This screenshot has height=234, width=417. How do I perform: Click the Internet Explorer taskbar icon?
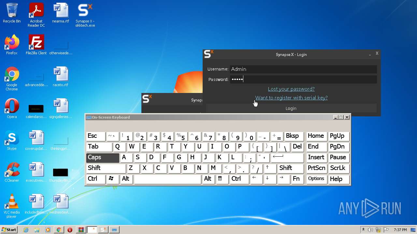point(26,230)
